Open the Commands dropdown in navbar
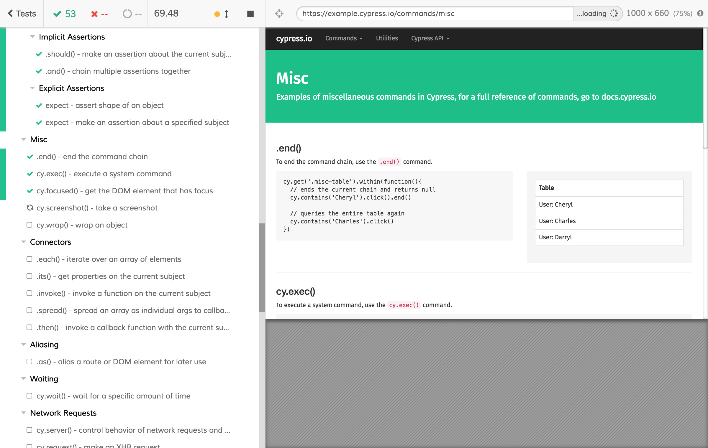The image size is (708, 448). (x=344, y=38)
